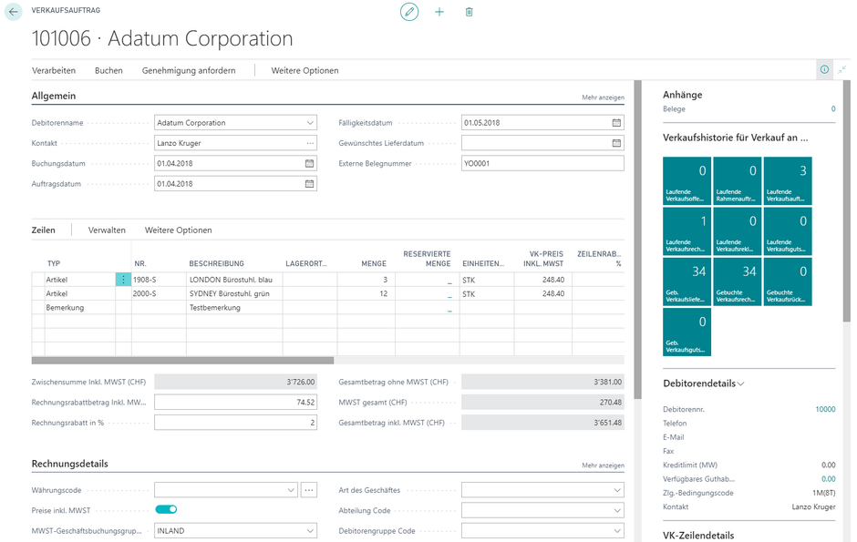This screenshot has width=857, height=542.
Task: Click the Externe Belegnummer field
Action: click(542, 163)
